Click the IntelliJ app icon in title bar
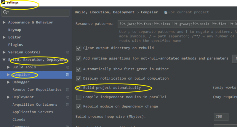This screenshot has height=127, width=237. click(x=3, y=2)
